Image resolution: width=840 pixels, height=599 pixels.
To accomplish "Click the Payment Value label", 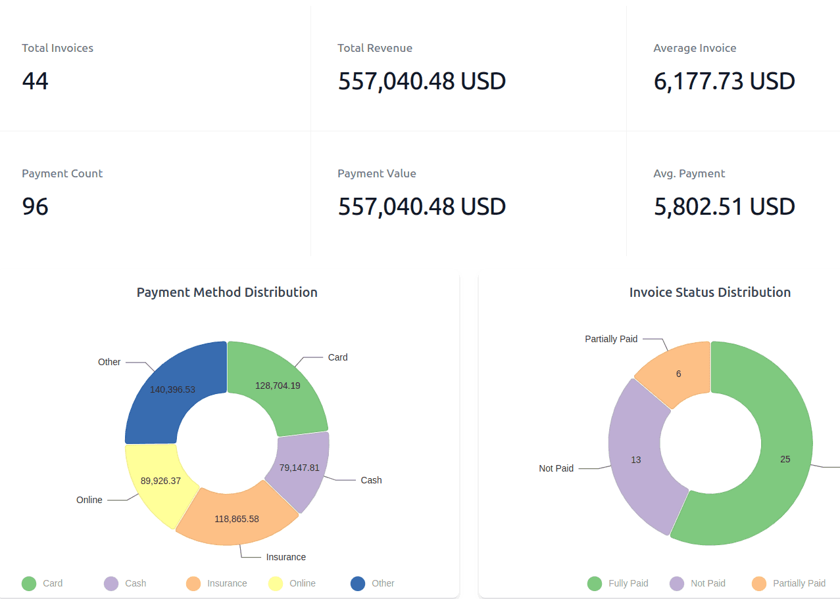I will (377, 173).
